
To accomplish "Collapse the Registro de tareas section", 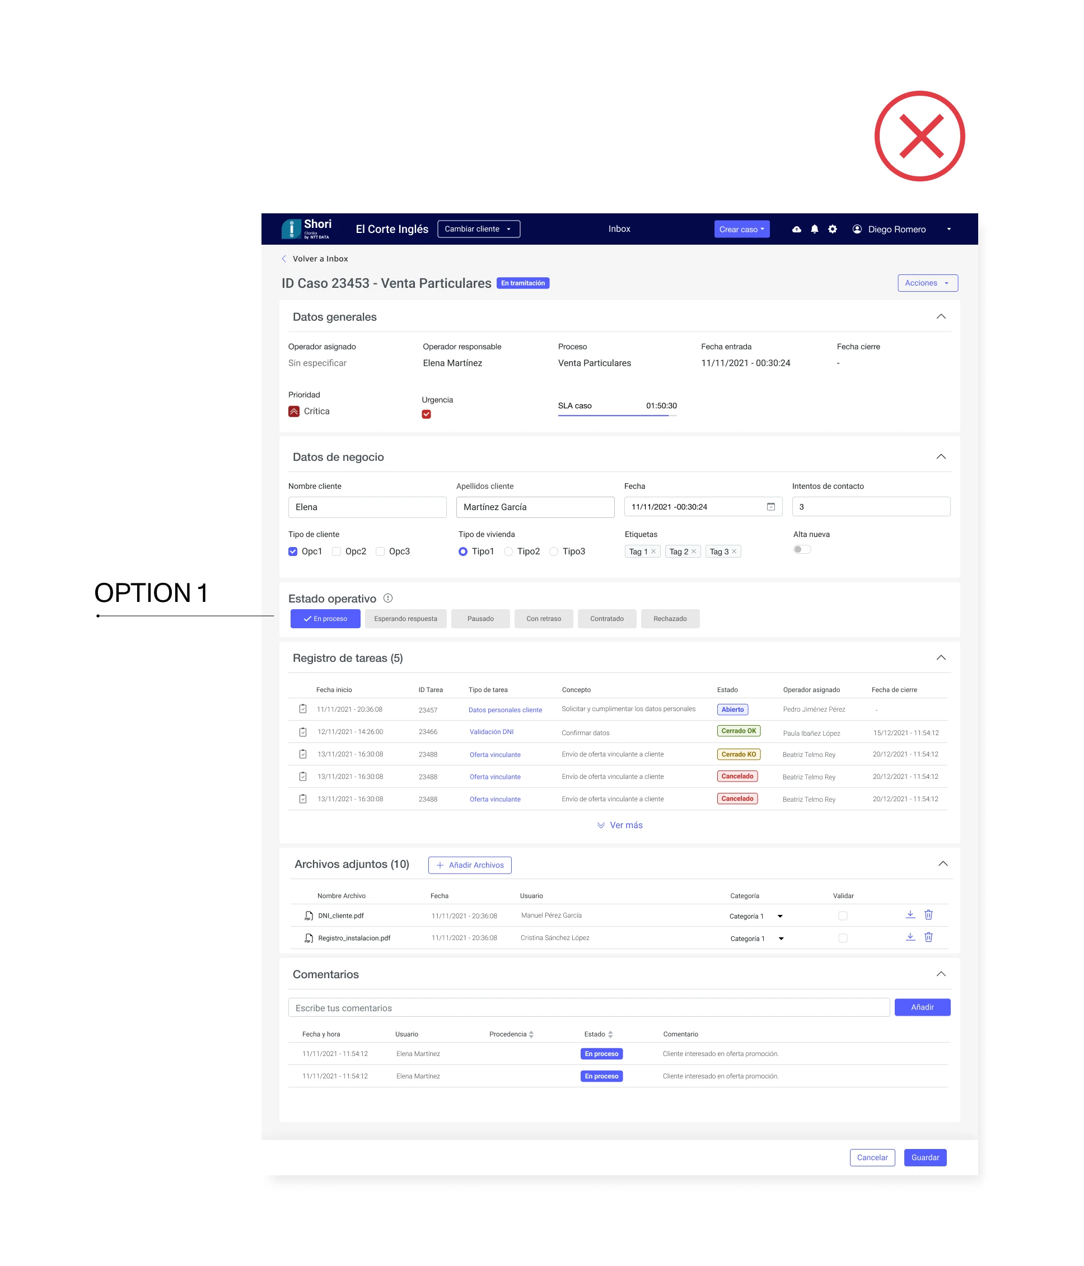I will tap(941, 657).
